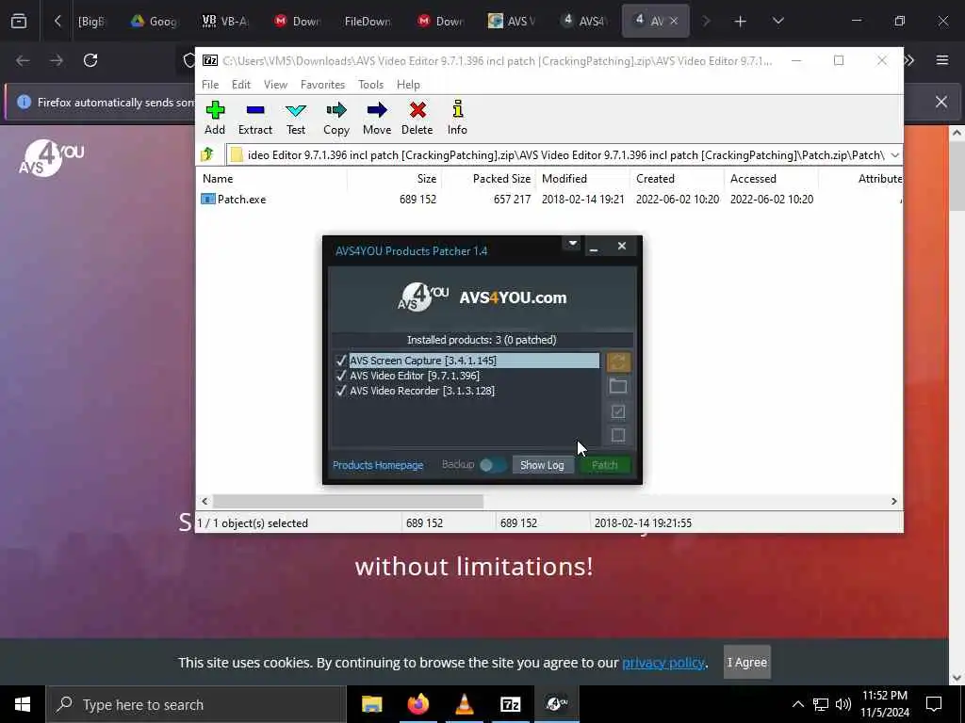The width and height of the screenshot is (965, 723).
Task: Open File Explorer from the taskbar
Action: [371, 704]
